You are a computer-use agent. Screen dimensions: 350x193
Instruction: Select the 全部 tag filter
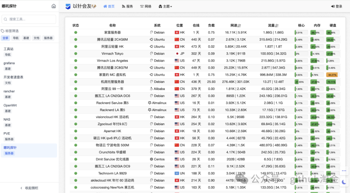(x=6, y=38)
